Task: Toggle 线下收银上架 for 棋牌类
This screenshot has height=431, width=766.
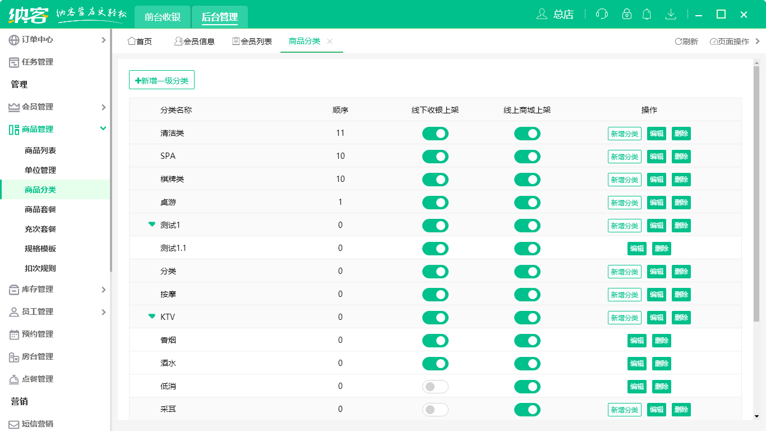Action: pyautogui.click(x=435, y=180)
